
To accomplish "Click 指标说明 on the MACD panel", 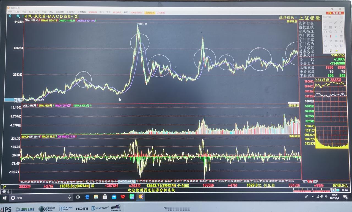I will (294, 136).
